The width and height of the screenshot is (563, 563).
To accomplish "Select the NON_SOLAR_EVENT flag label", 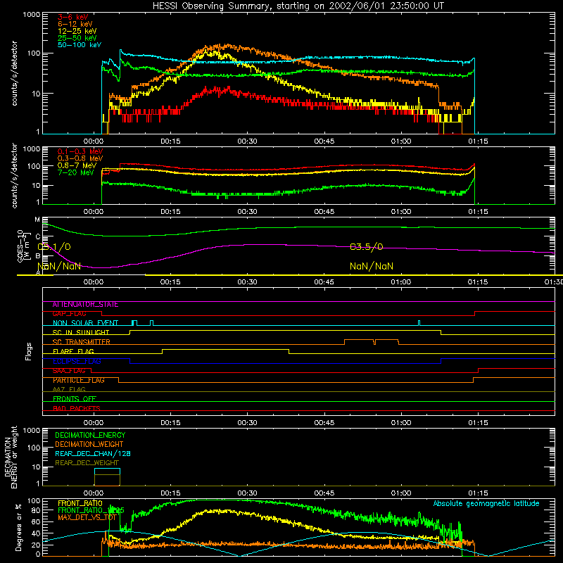I will (x=85, y=323).
